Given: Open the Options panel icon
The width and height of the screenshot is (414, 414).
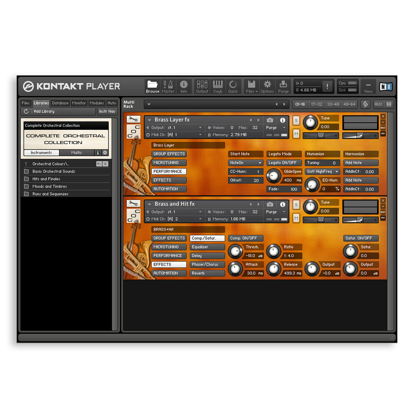Looking at the screenshot, I should pyautogui.click(x=267, y=86).
